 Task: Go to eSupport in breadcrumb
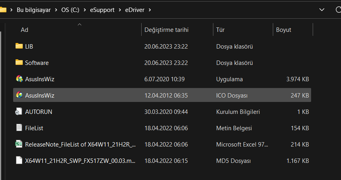[x=102, y=10]
